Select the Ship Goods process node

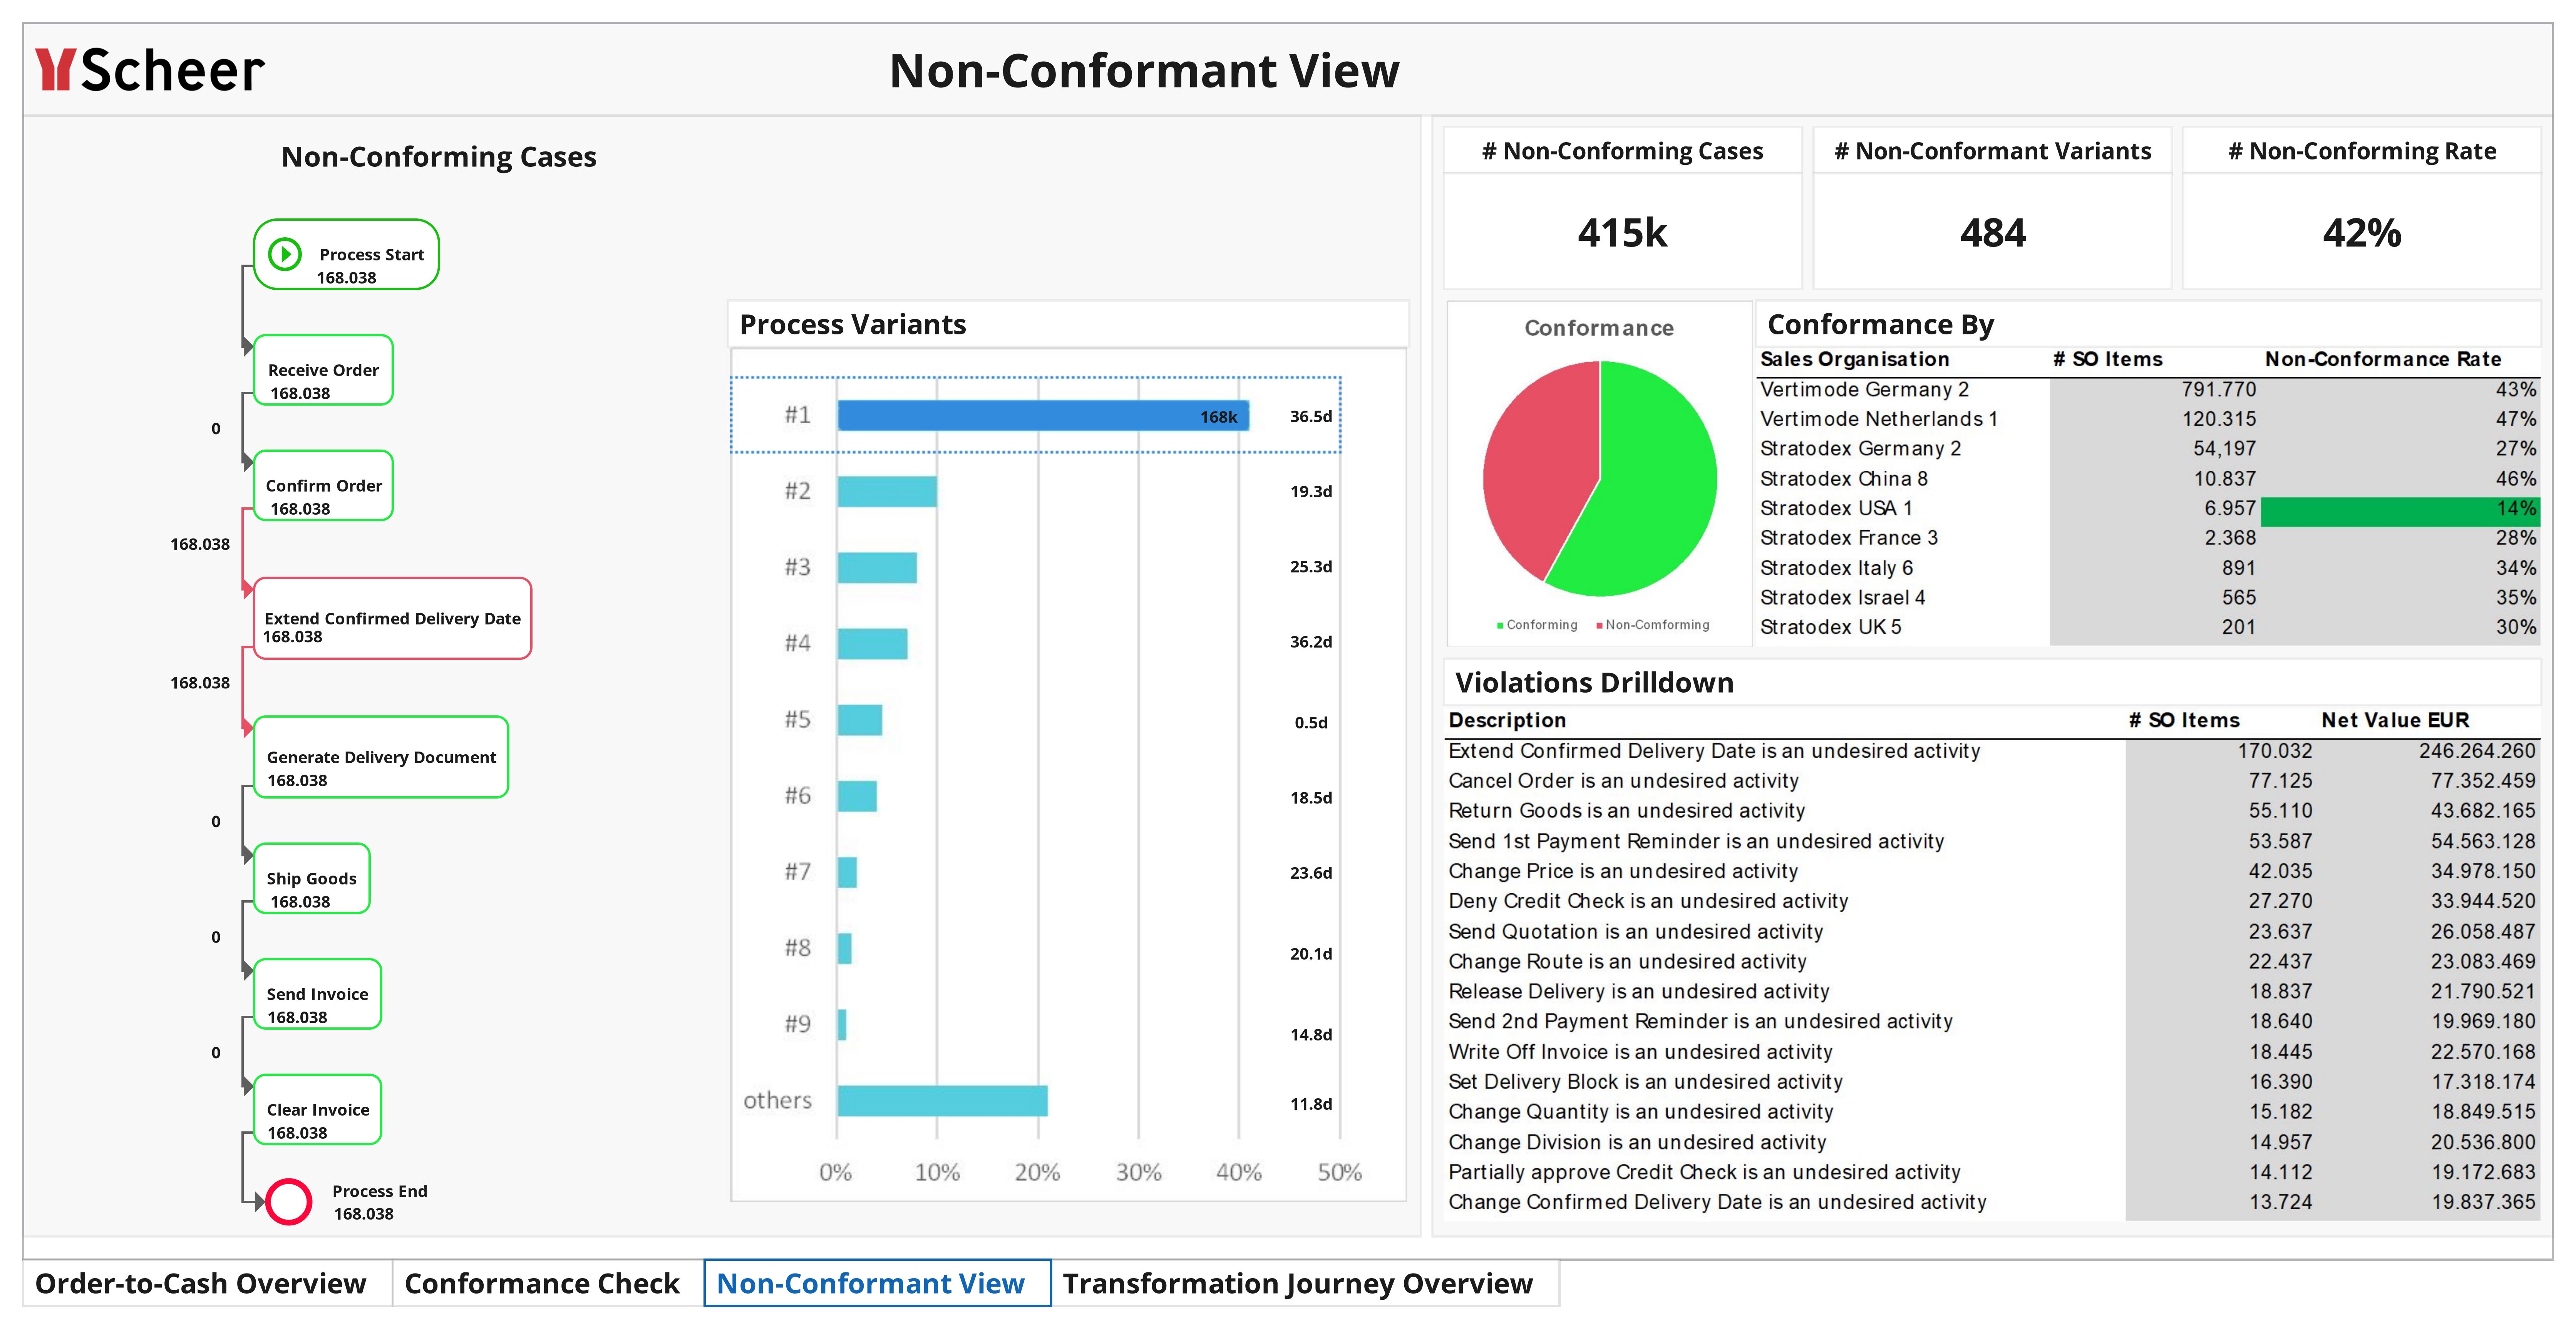(312, 879)
